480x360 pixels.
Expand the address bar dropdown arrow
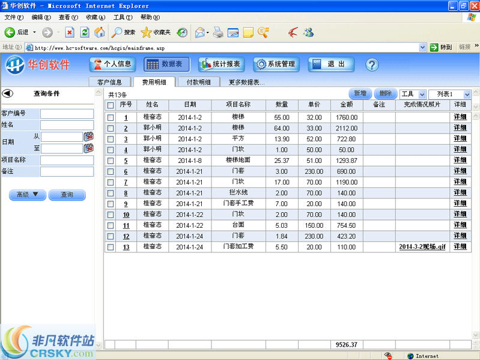[422, 47]
